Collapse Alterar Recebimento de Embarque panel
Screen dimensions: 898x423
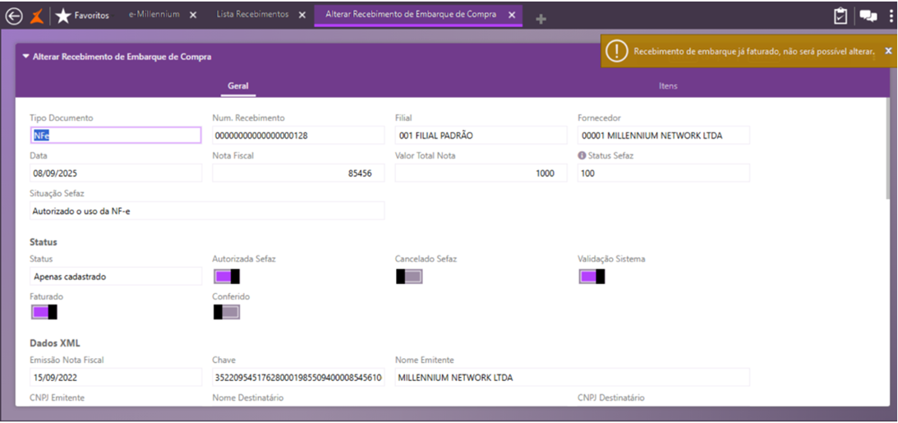tap(25, 57)
